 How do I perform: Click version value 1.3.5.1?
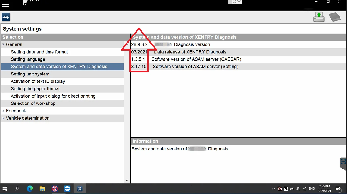[138, 59]
